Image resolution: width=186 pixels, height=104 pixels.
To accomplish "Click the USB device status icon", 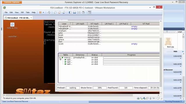I will tap(150, 98).
